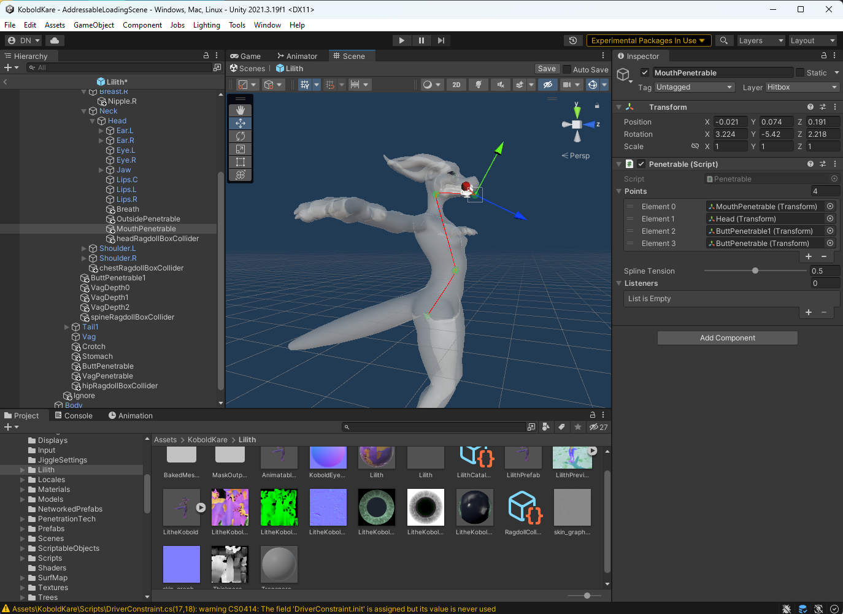Click the Hierarchy search field
This screenshot has width=843, height=614.
pos(118,67)
